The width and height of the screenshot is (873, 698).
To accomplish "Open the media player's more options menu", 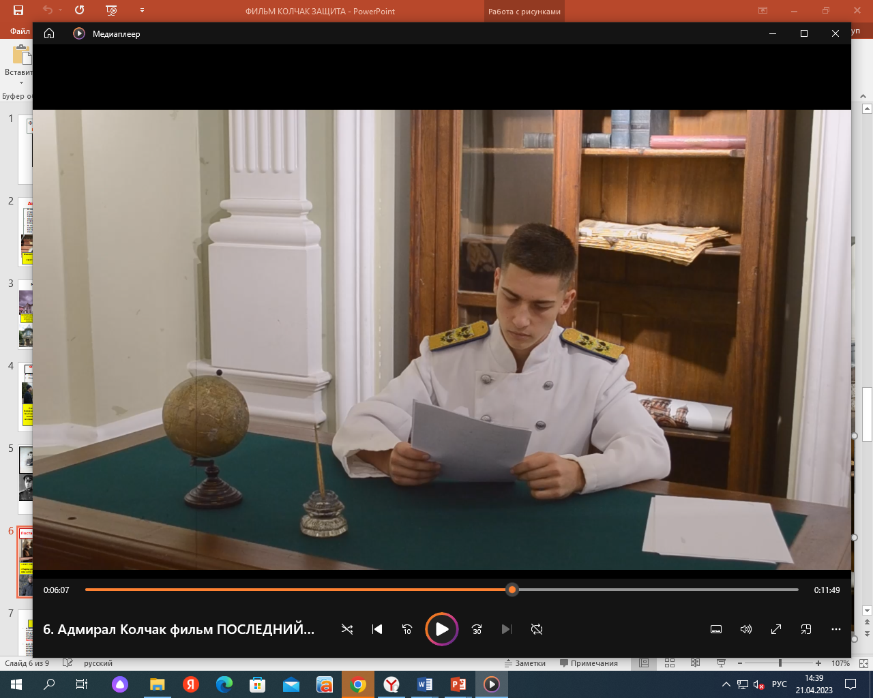I will [x=836, y=629].
